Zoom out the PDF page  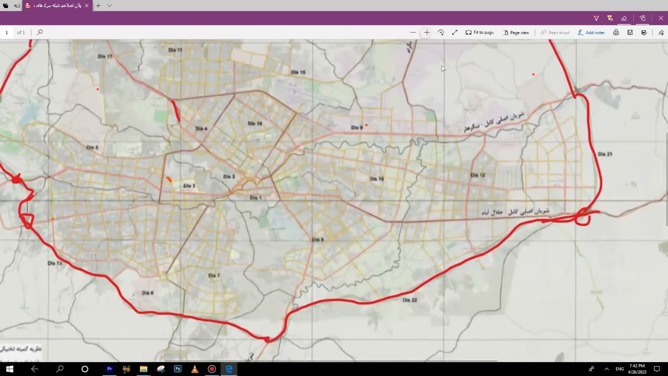coord(413,32)
